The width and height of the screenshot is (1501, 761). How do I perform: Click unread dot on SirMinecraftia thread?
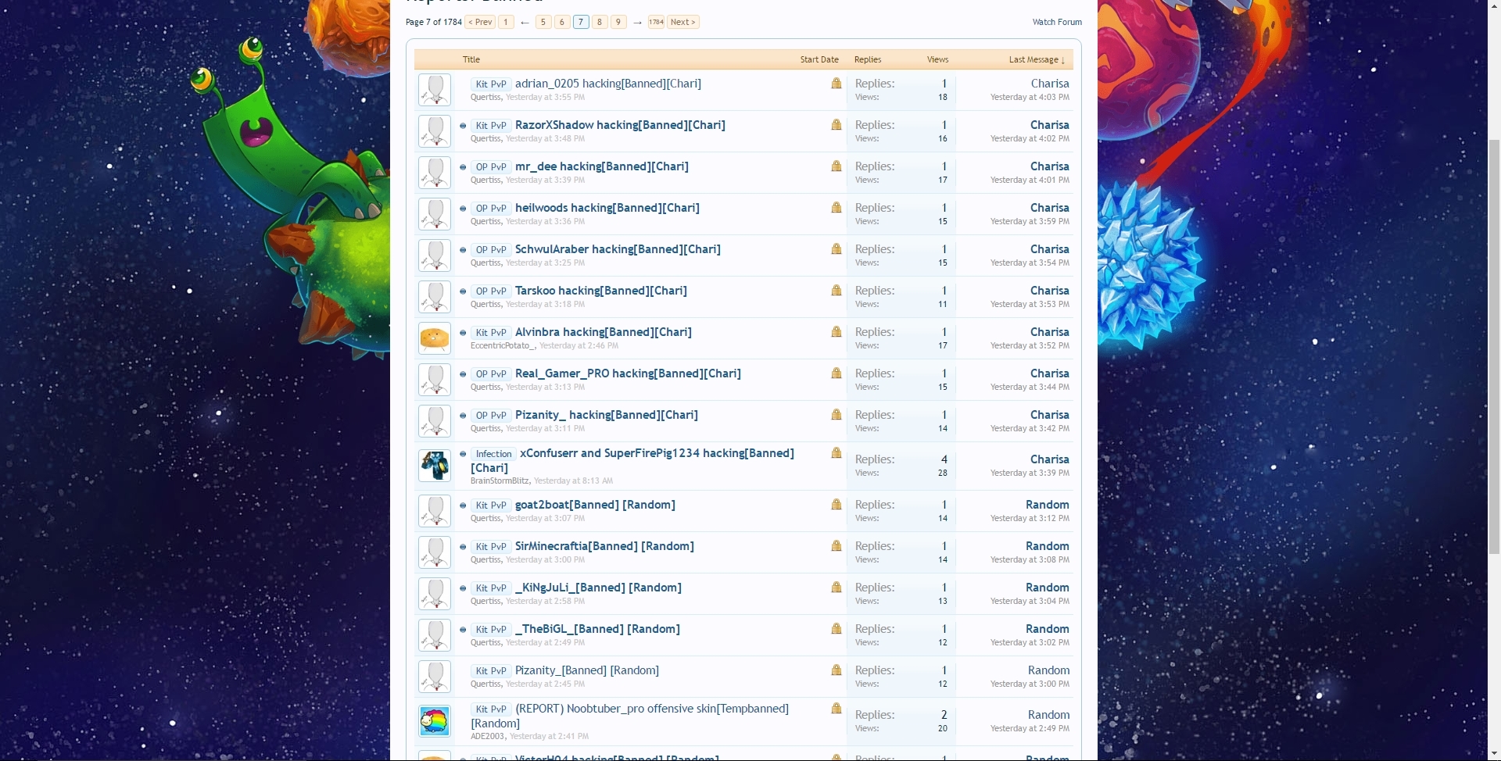[x=463, y=547]
